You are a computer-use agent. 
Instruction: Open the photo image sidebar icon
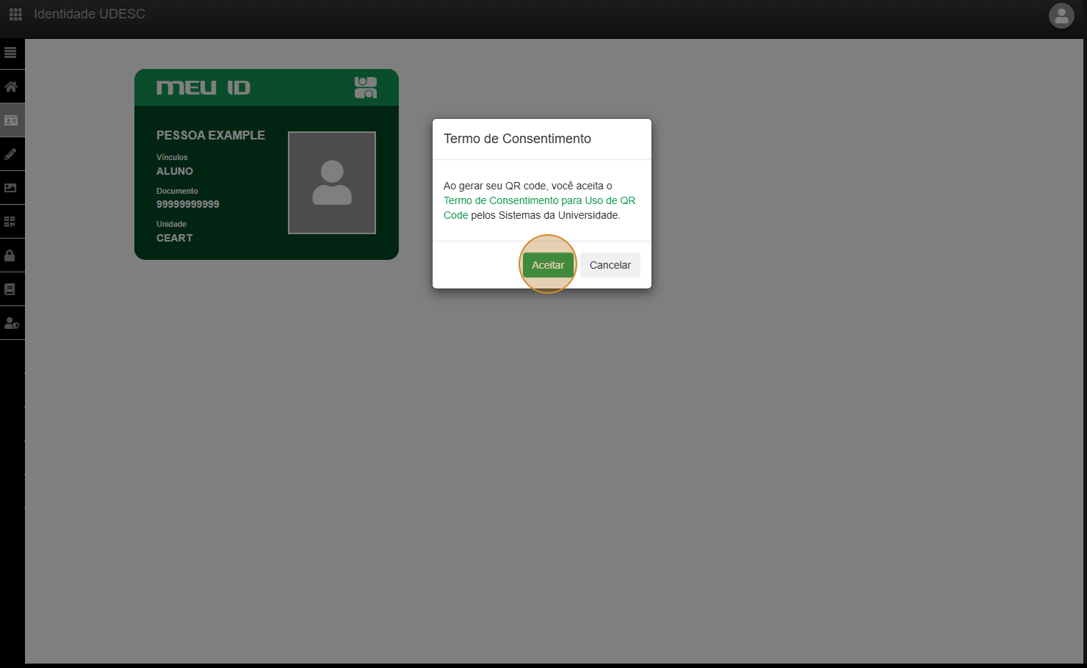click(x=11, y=188)
